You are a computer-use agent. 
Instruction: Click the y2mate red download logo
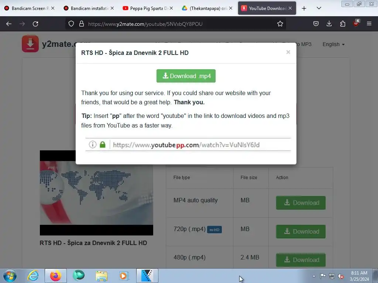(30, 43)
